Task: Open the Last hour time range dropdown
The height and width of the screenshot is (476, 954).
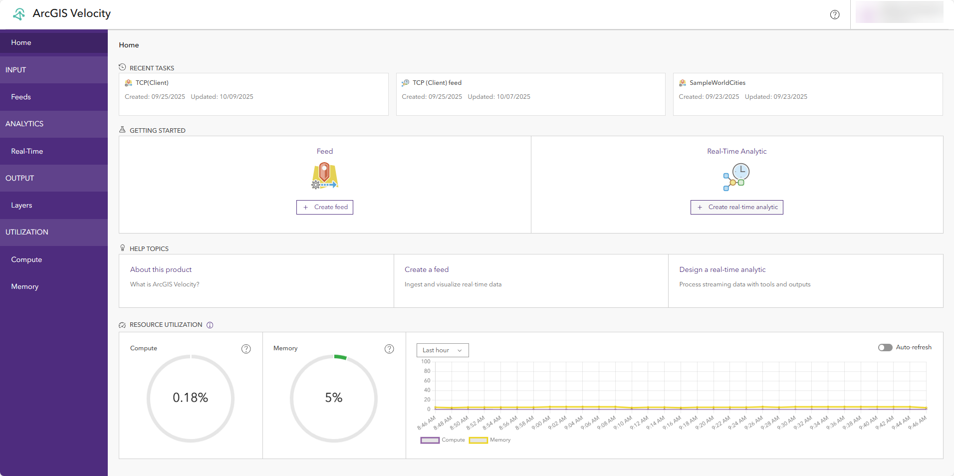Action: [x=443, y=350]
